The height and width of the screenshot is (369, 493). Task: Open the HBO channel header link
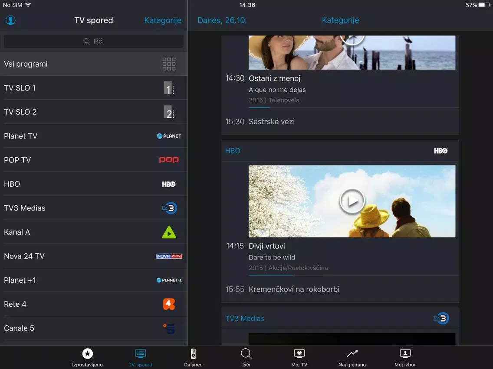pos(233,151)
